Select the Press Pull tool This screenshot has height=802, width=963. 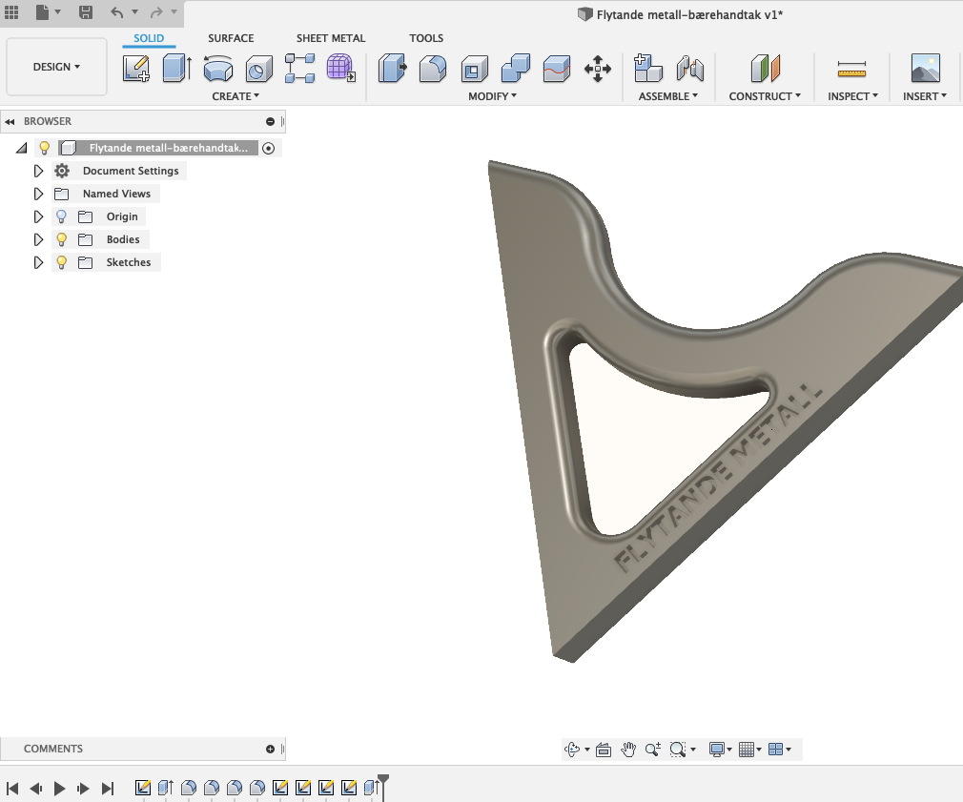pyautogui.click(x=392, y=68)
